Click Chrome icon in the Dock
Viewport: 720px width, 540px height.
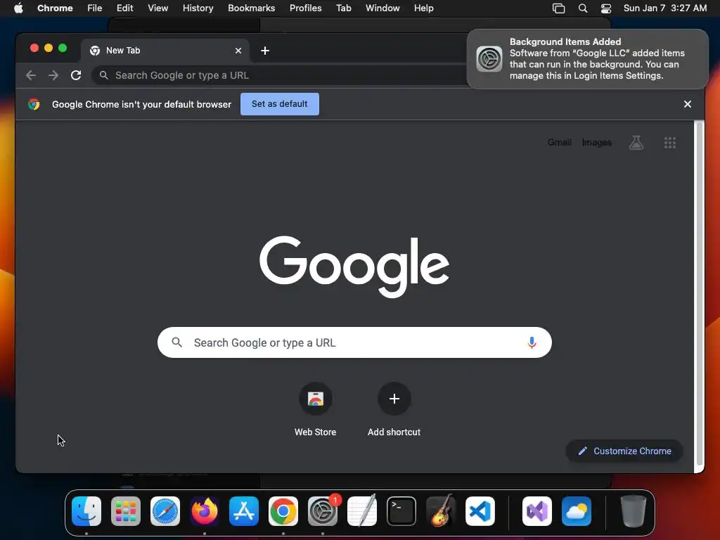click(x=283, y=511)
